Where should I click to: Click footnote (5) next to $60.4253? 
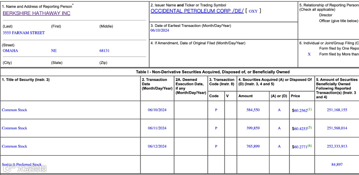pyautogui.click(x=309, y=128)
